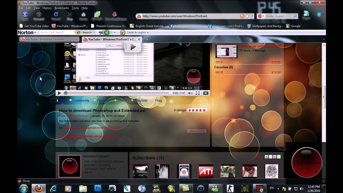This screenshot has width=343, height=193.
Task: Open the History menu
Action: (47, 8)
